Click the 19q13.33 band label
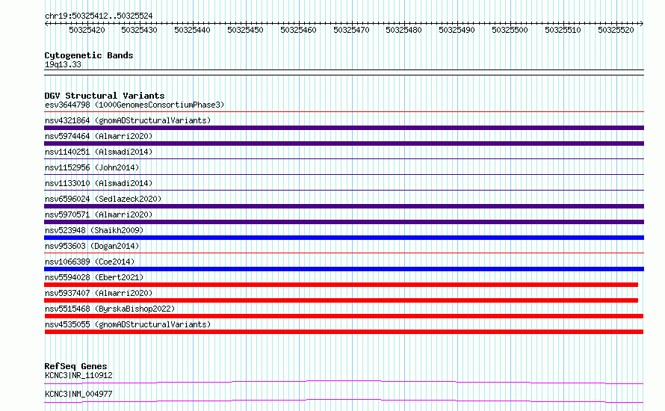This screenshot has width=665, height=411. [63, 64]
